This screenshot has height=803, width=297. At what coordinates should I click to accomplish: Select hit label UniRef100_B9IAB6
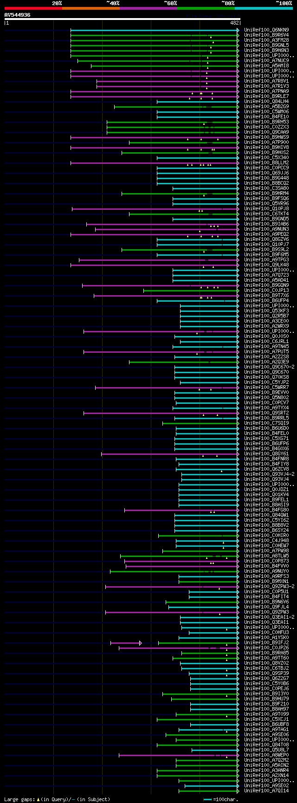pyautogui.click(x=266, y=224)
